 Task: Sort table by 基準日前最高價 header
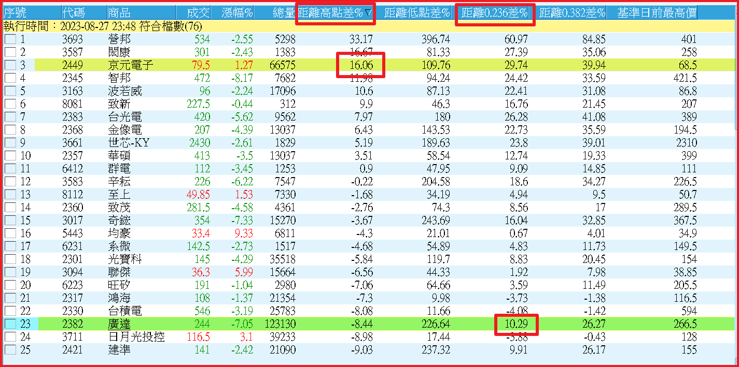(657, 13)
